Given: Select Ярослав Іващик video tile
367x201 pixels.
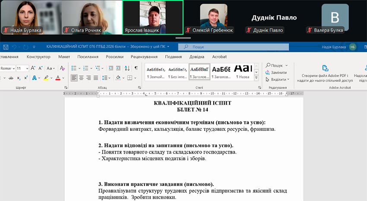Looking at the screenshot, I should coord(153,17).
